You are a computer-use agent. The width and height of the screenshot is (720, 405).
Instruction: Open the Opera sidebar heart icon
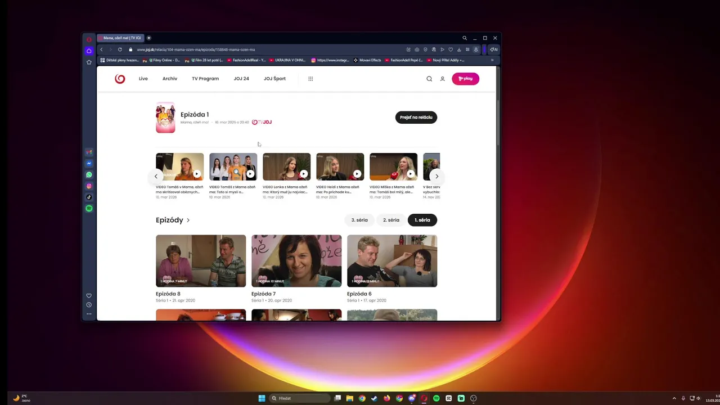[89, 296]
